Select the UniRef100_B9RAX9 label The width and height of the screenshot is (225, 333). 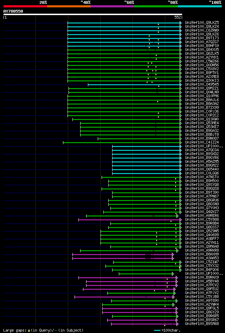pos(202,278)
